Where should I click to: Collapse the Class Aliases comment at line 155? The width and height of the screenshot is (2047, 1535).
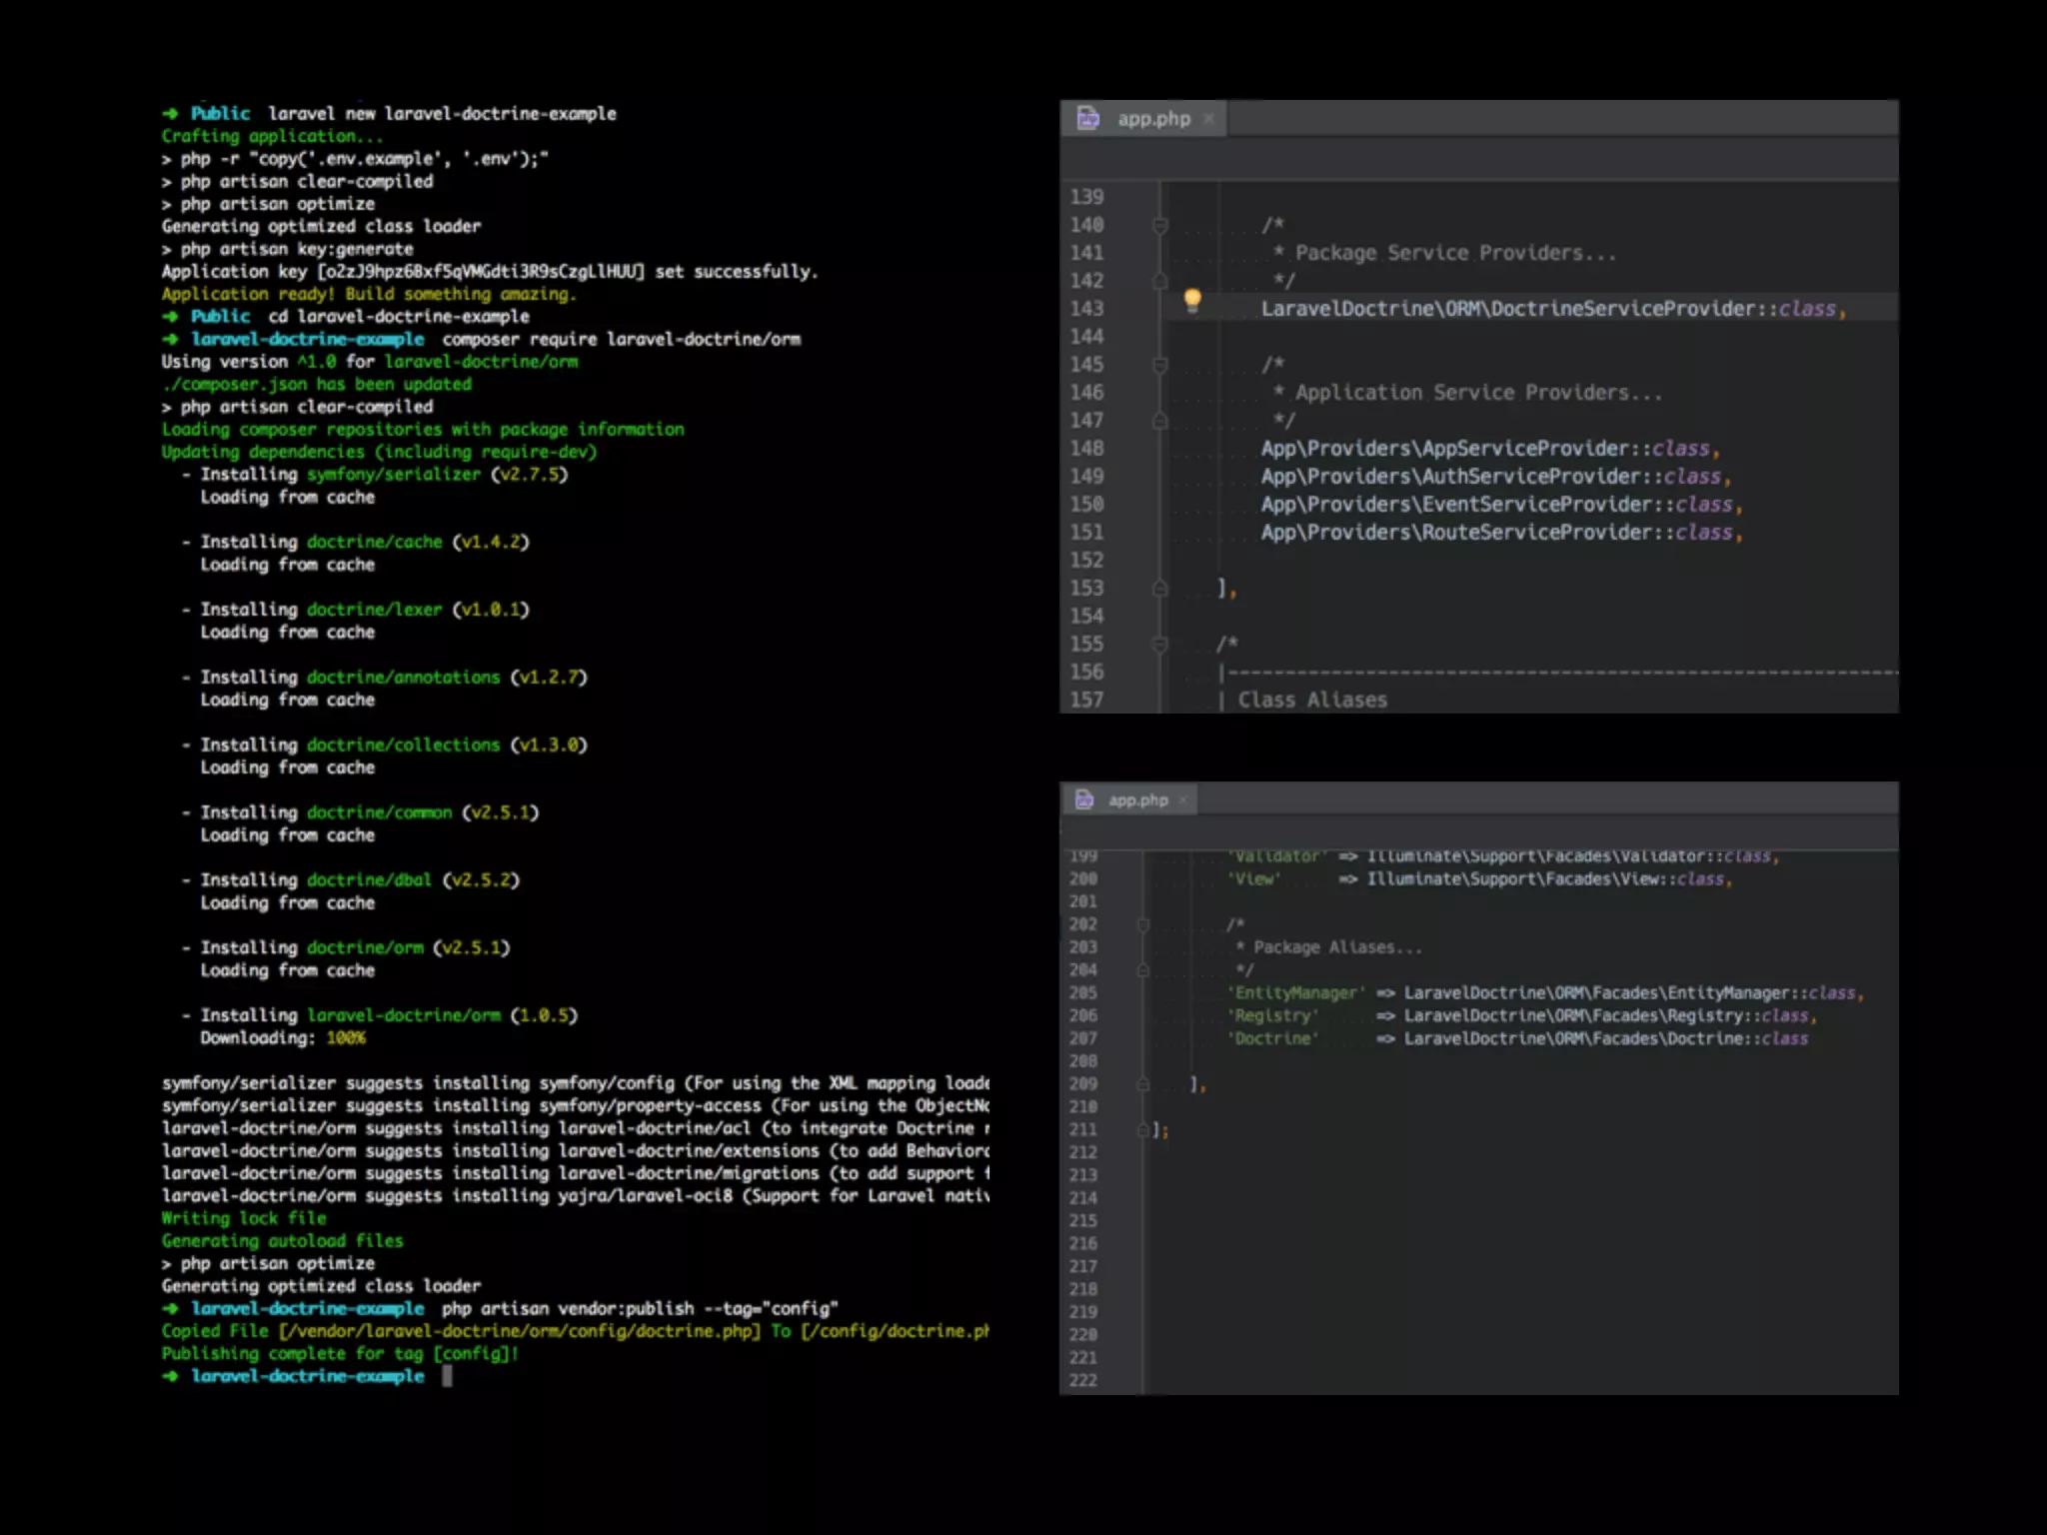(x=1160, y=645)
